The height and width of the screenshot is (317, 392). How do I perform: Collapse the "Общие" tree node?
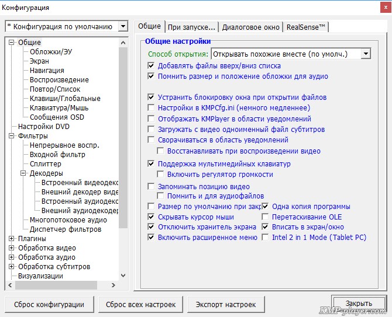point(11,43)
